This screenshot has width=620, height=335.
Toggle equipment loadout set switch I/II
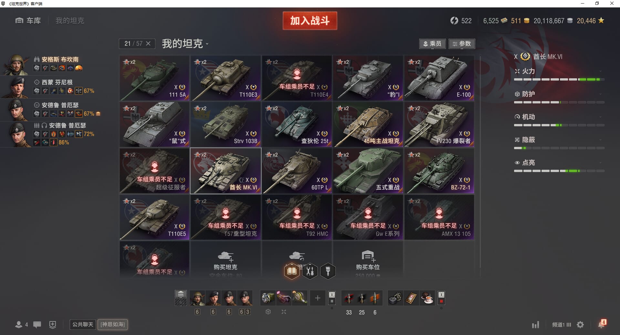click(x=332, y=298)
